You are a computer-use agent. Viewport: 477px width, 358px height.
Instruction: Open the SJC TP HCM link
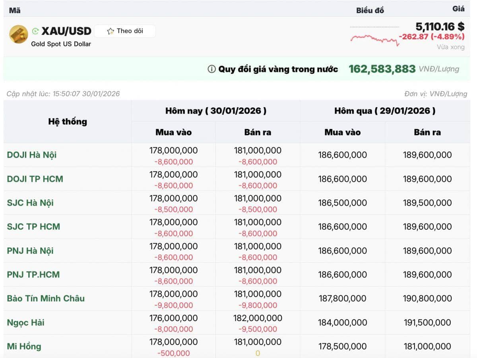pos(33,227)
